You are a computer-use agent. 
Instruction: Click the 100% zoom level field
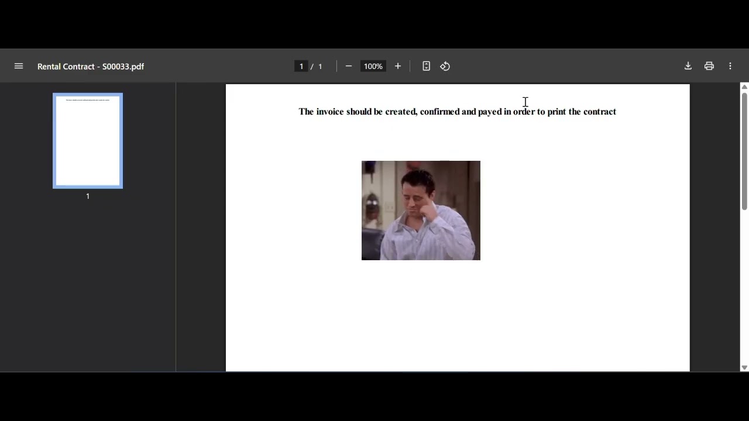pyautogui.click(x=373, y=66)
